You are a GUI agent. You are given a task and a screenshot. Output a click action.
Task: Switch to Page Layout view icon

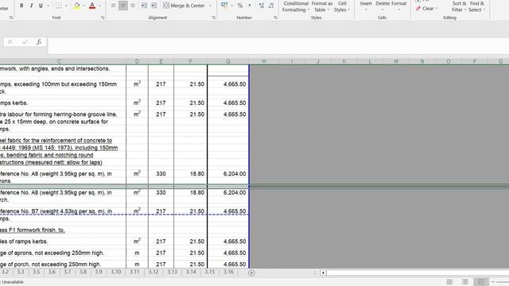tap(465, 282)
